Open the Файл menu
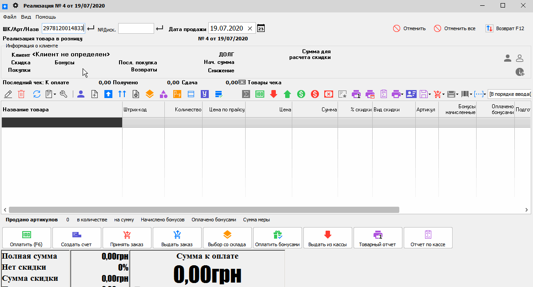 pyautogui.click(x=10, y=17)
